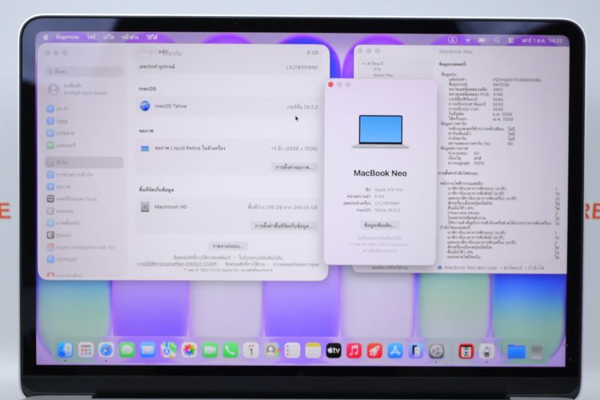Screen dimensions: 600x400
Task: Open the System Information app menu
Action: pyautogui.click(x=67, y=37)
